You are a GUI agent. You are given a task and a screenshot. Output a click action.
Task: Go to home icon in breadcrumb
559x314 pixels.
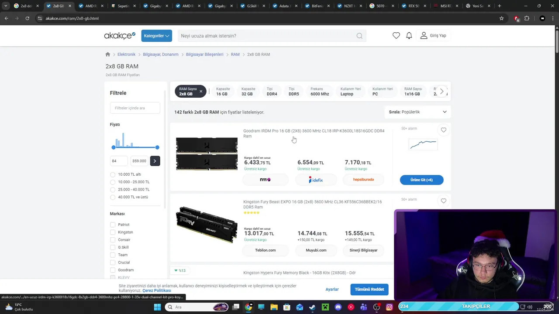pos(108,55)
